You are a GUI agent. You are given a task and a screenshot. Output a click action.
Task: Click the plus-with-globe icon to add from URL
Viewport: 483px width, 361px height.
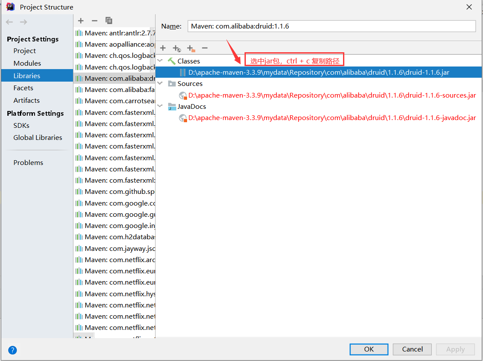pyautogui.click(x=177, y=48)
